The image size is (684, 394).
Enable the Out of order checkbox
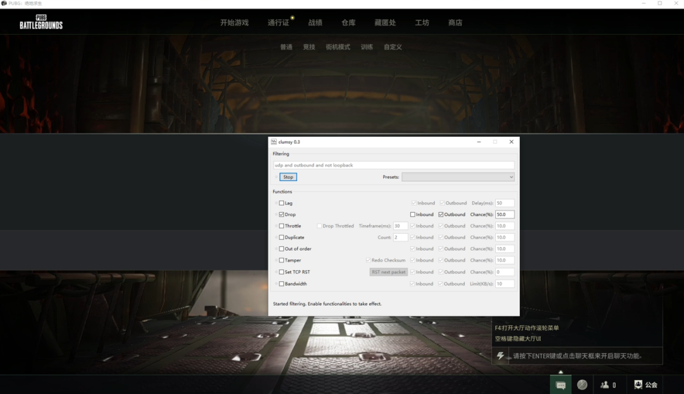(281, 249)
